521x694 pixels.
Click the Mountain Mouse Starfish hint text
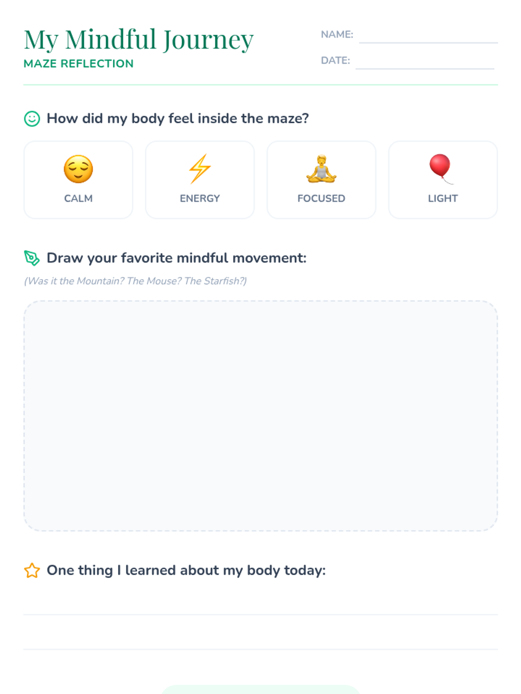135,281
